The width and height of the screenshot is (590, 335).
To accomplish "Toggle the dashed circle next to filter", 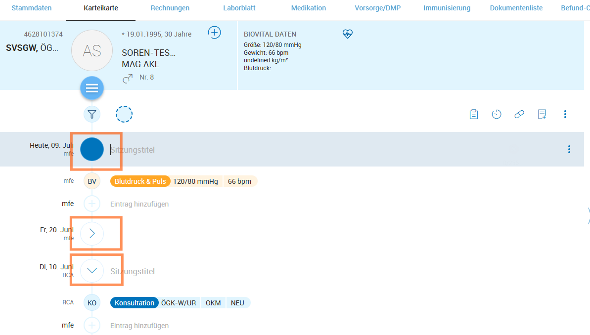I will (x=124, y=115).
